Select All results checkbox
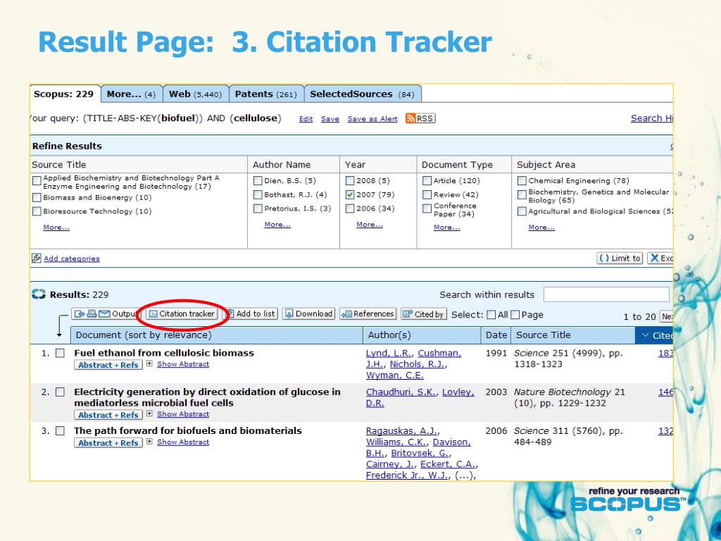 pyautogui.click(x=491, y=315)
